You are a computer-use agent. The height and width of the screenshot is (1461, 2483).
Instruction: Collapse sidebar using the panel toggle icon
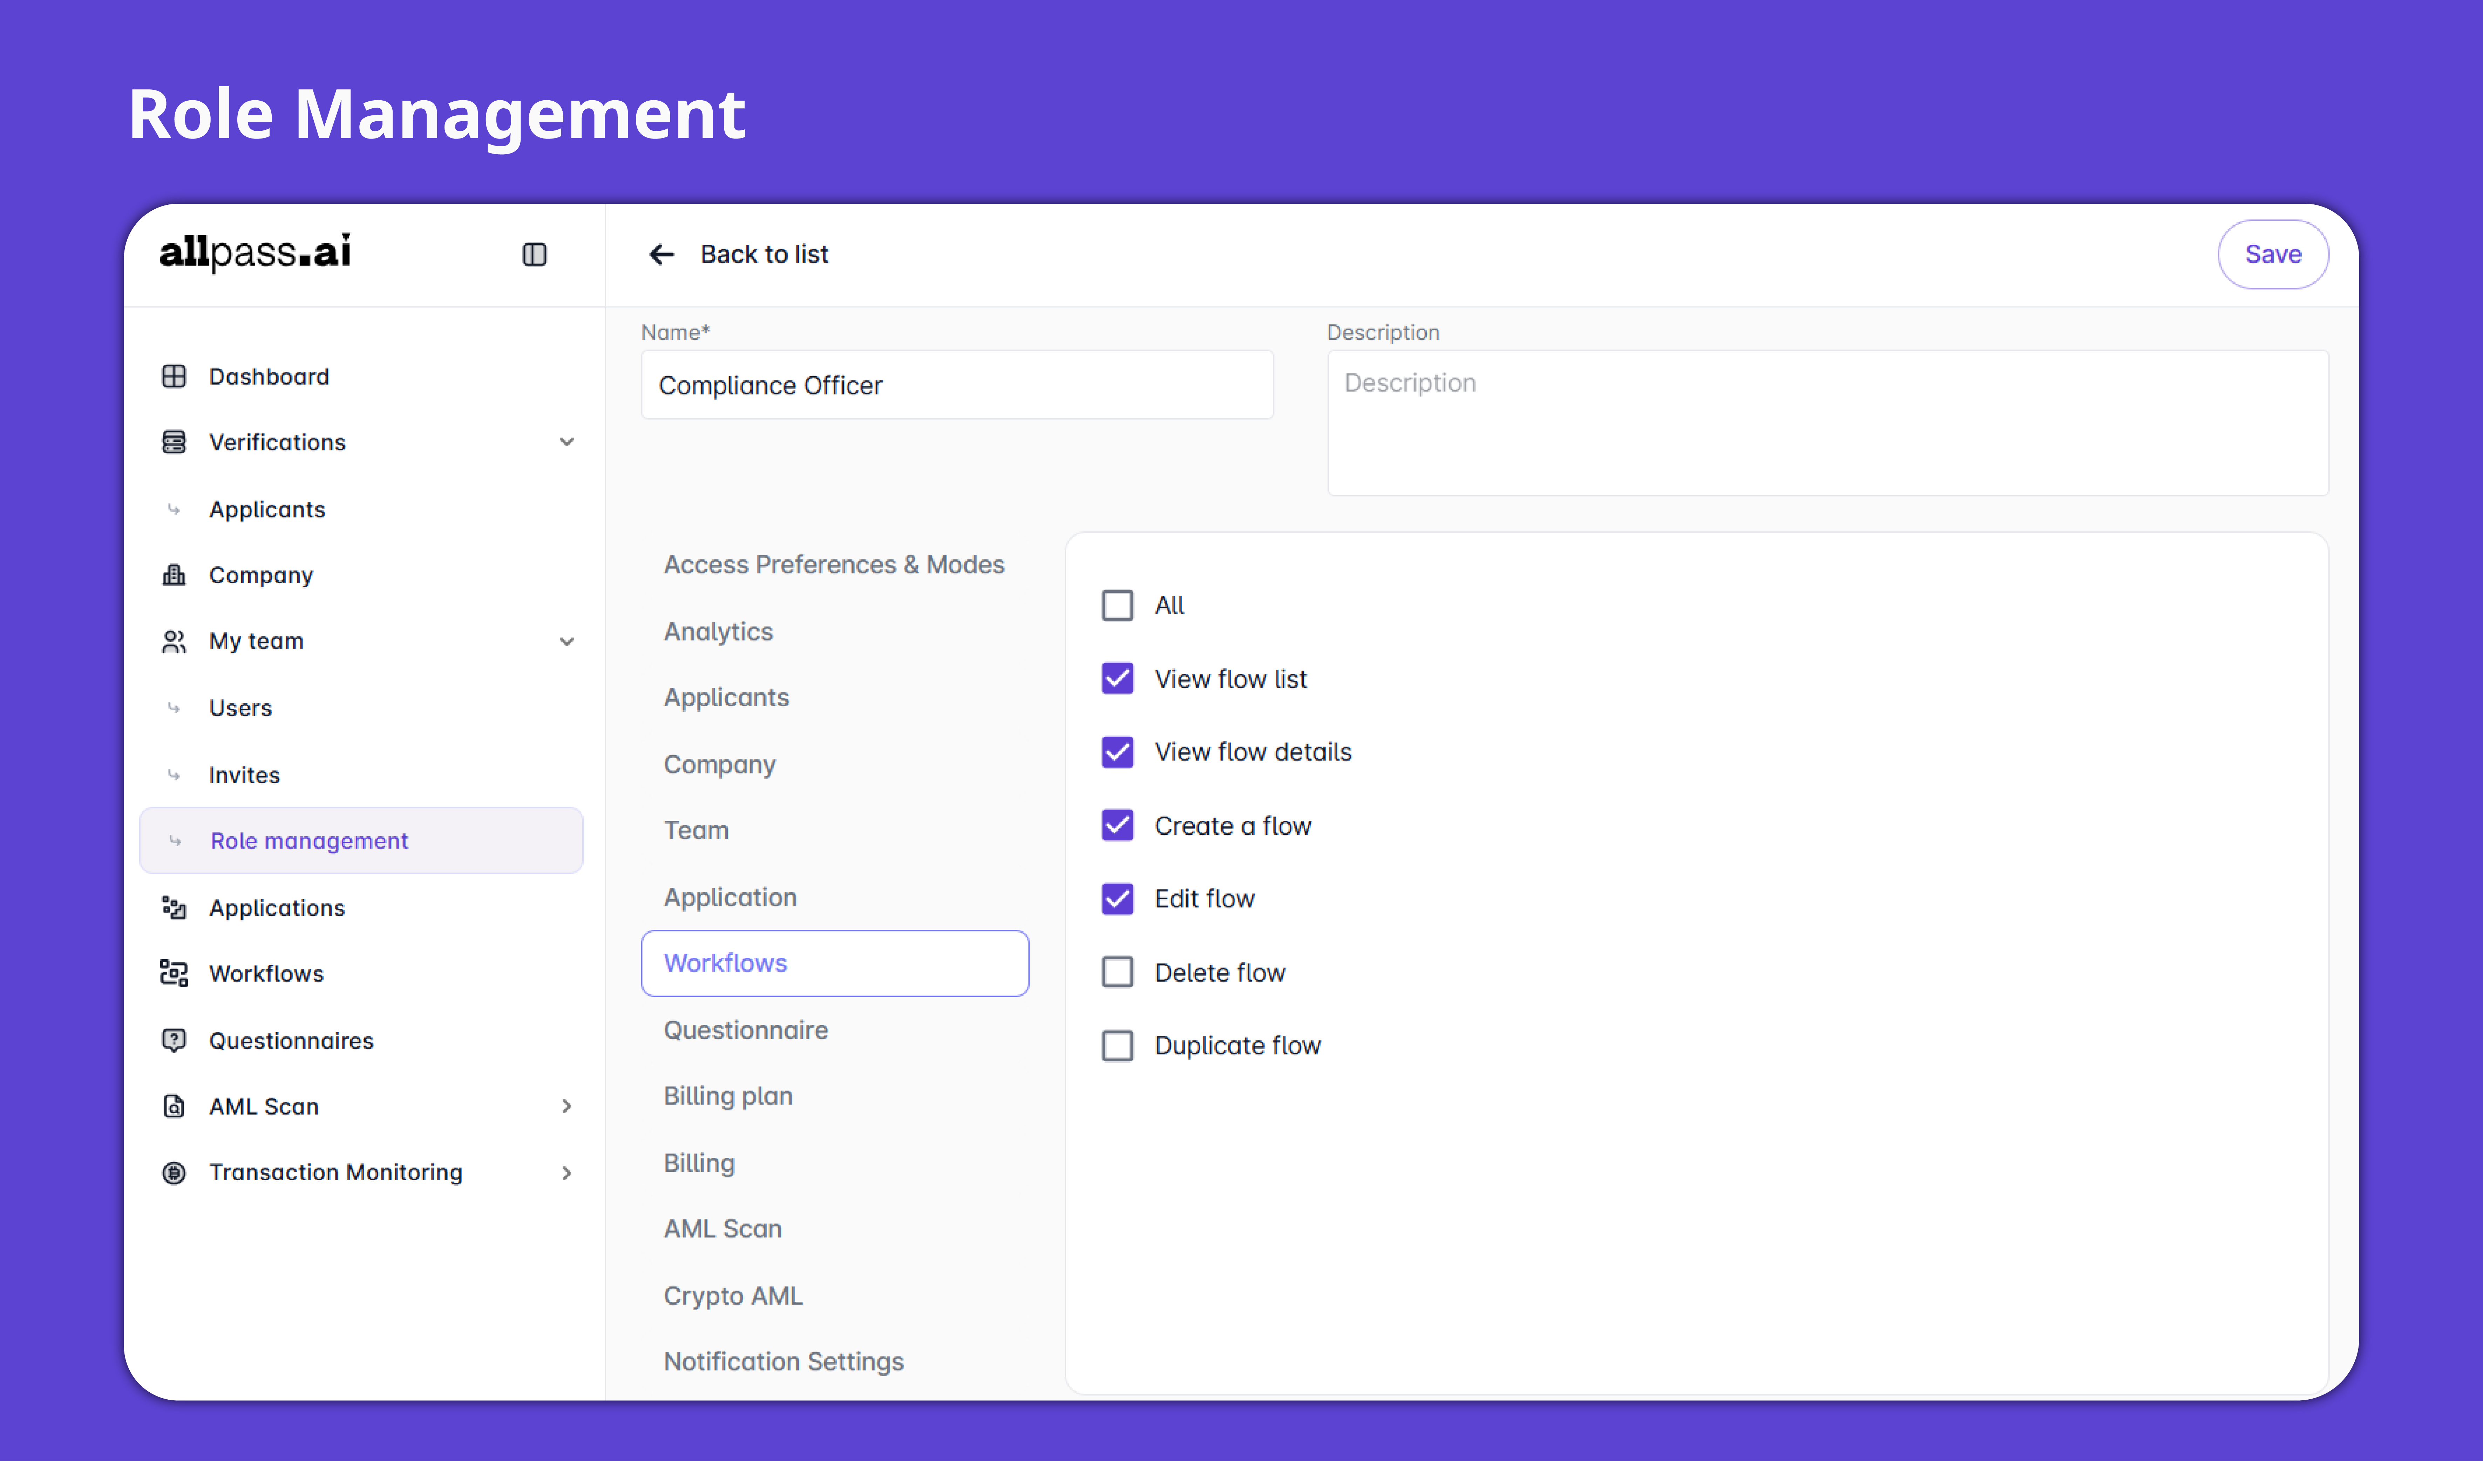click(534, 254)
